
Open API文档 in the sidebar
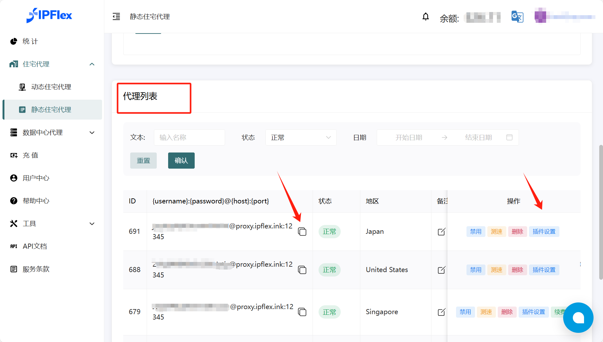35,246
